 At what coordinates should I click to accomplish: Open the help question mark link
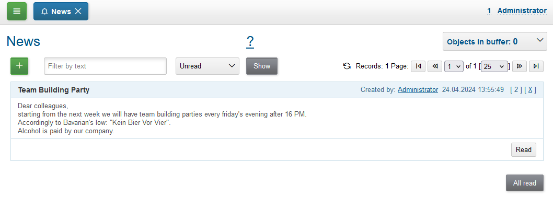(250, 42)
